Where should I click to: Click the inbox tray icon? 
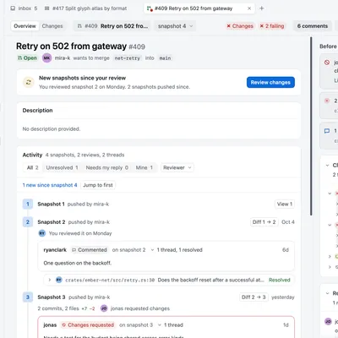pyautogui.click(x=13, y=8)
